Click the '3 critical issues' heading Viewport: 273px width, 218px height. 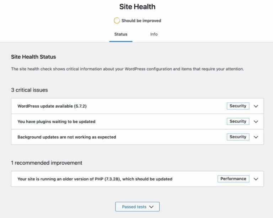pyautogui.click(x=30, y=90)
